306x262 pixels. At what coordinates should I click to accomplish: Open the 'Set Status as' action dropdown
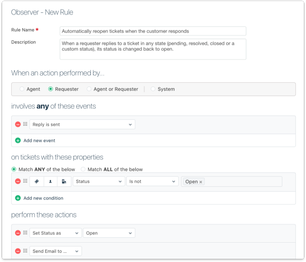[x=56, y=233]
